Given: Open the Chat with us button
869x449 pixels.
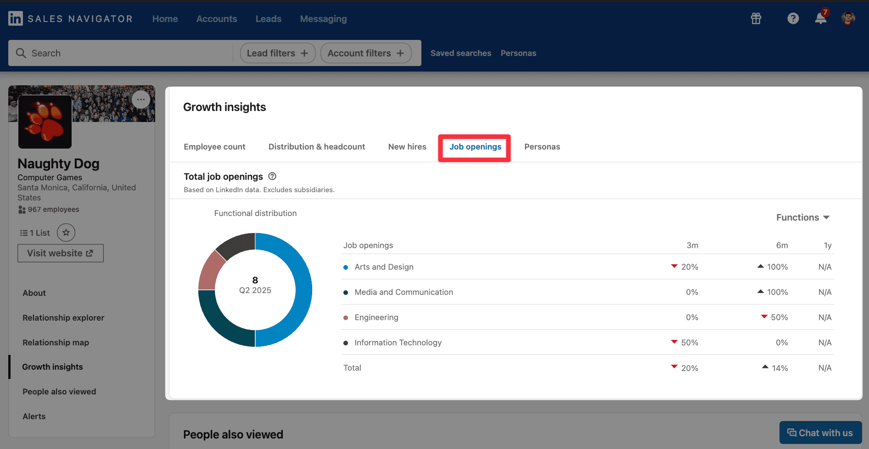Looking at the screenshot, I should point(820,432).
